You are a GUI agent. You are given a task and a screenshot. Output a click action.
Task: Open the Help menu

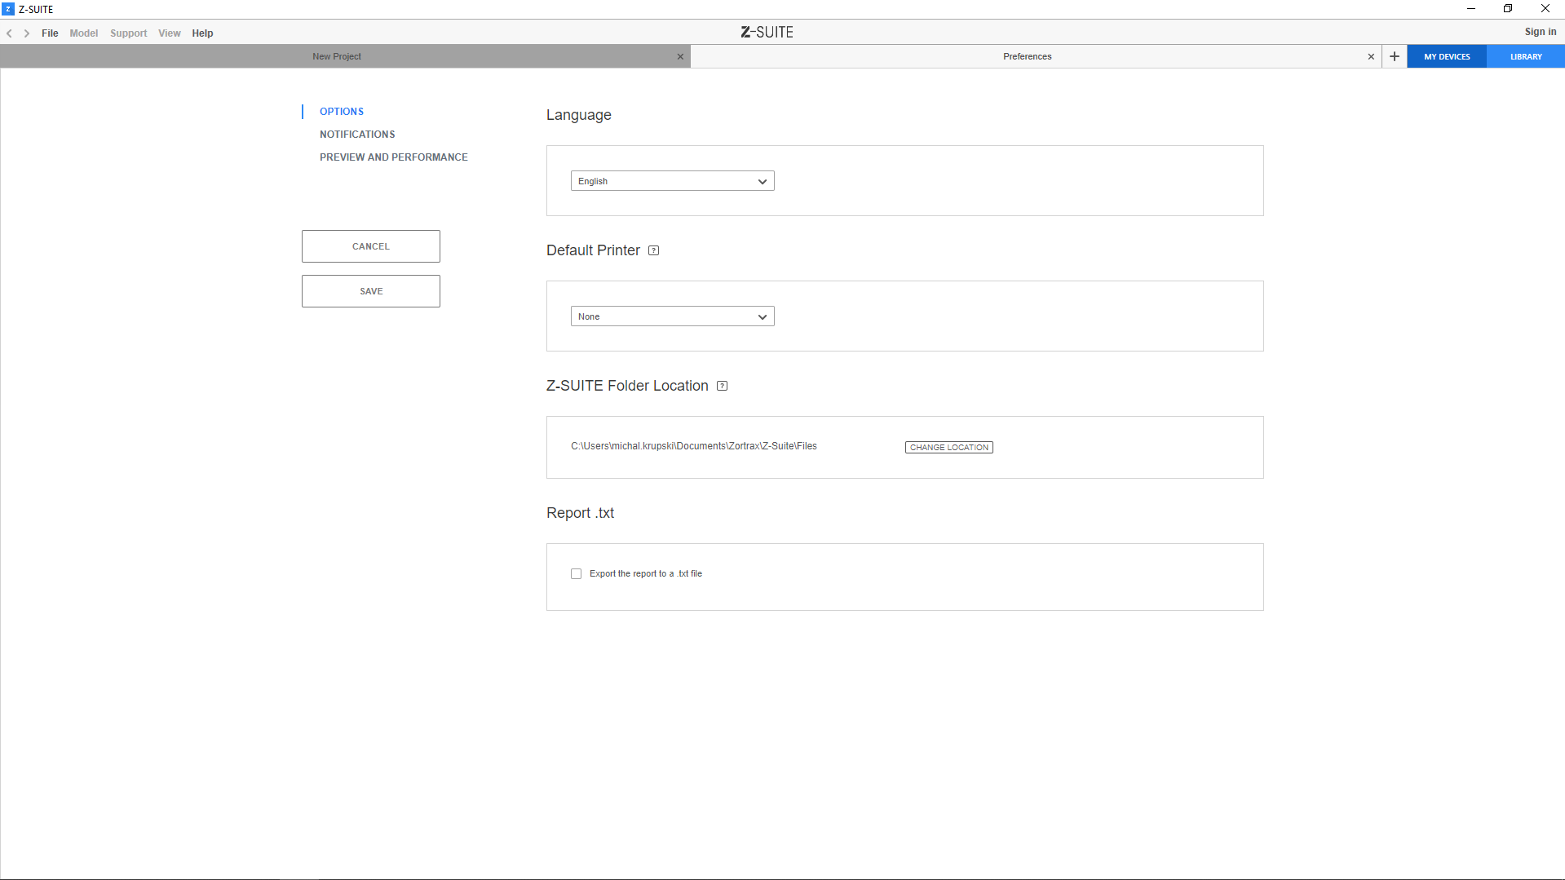[202, 33]
